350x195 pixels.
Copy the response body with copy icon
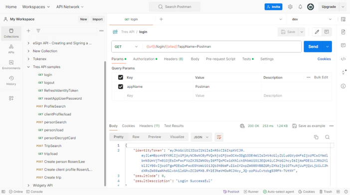coord(316,137)
